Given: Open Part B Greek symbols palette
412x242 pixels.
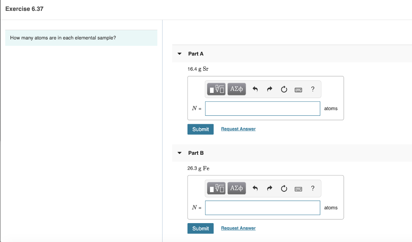Looking at the screenshot, I should (237, 188).
